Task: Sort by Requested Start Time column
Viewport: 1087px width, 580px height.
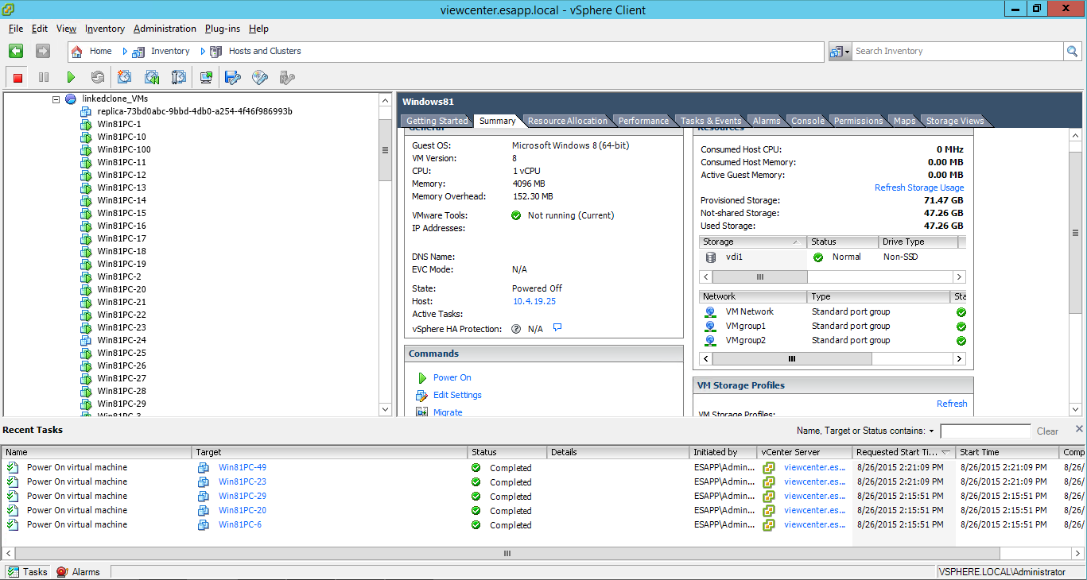Action: click(x=904, y=452)
